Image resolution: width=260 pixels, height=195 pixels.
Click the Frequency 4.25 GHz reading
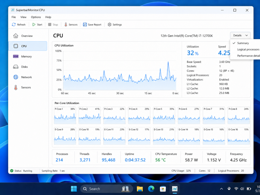(238, 160)
